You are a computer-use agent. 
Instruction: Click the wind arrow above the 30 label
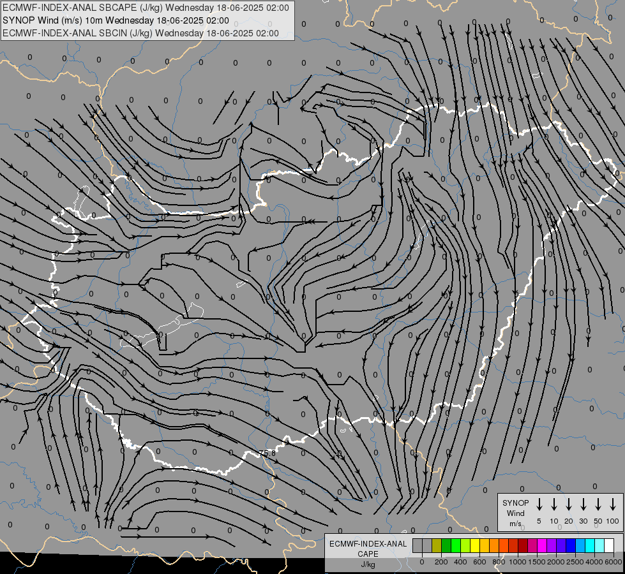[583, 504]
